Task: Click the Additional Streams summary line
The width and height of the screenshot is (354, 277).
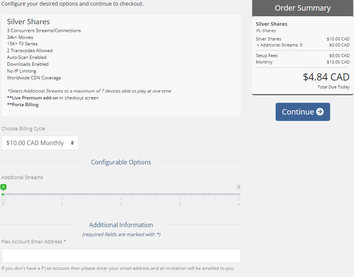Action: (303, 45)
